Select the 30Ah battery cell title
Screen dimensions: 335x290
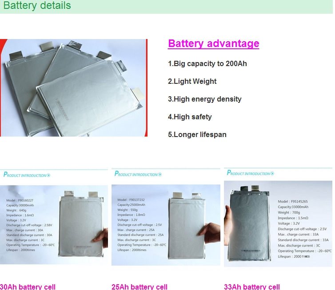pos(28,287)
